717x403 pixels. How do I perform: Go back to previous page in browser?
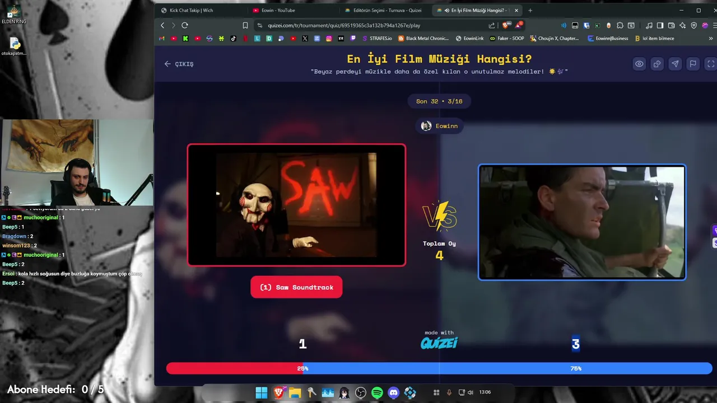click(x=162, y=25)
